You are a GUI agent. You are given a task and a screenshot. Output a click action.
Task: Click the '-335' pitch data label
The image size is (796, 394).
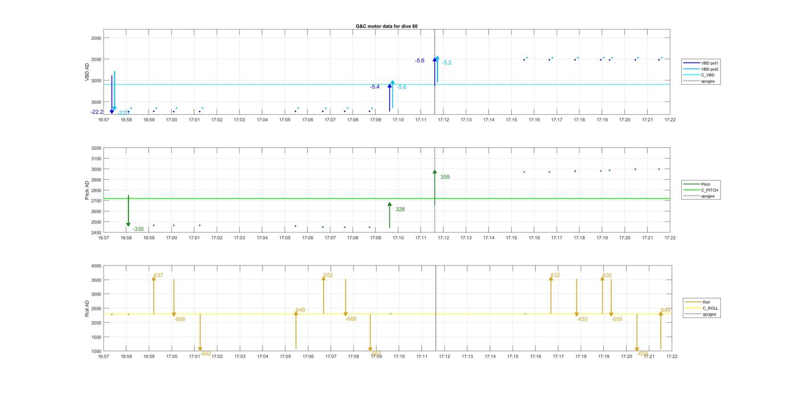click(x=138, y=229)
